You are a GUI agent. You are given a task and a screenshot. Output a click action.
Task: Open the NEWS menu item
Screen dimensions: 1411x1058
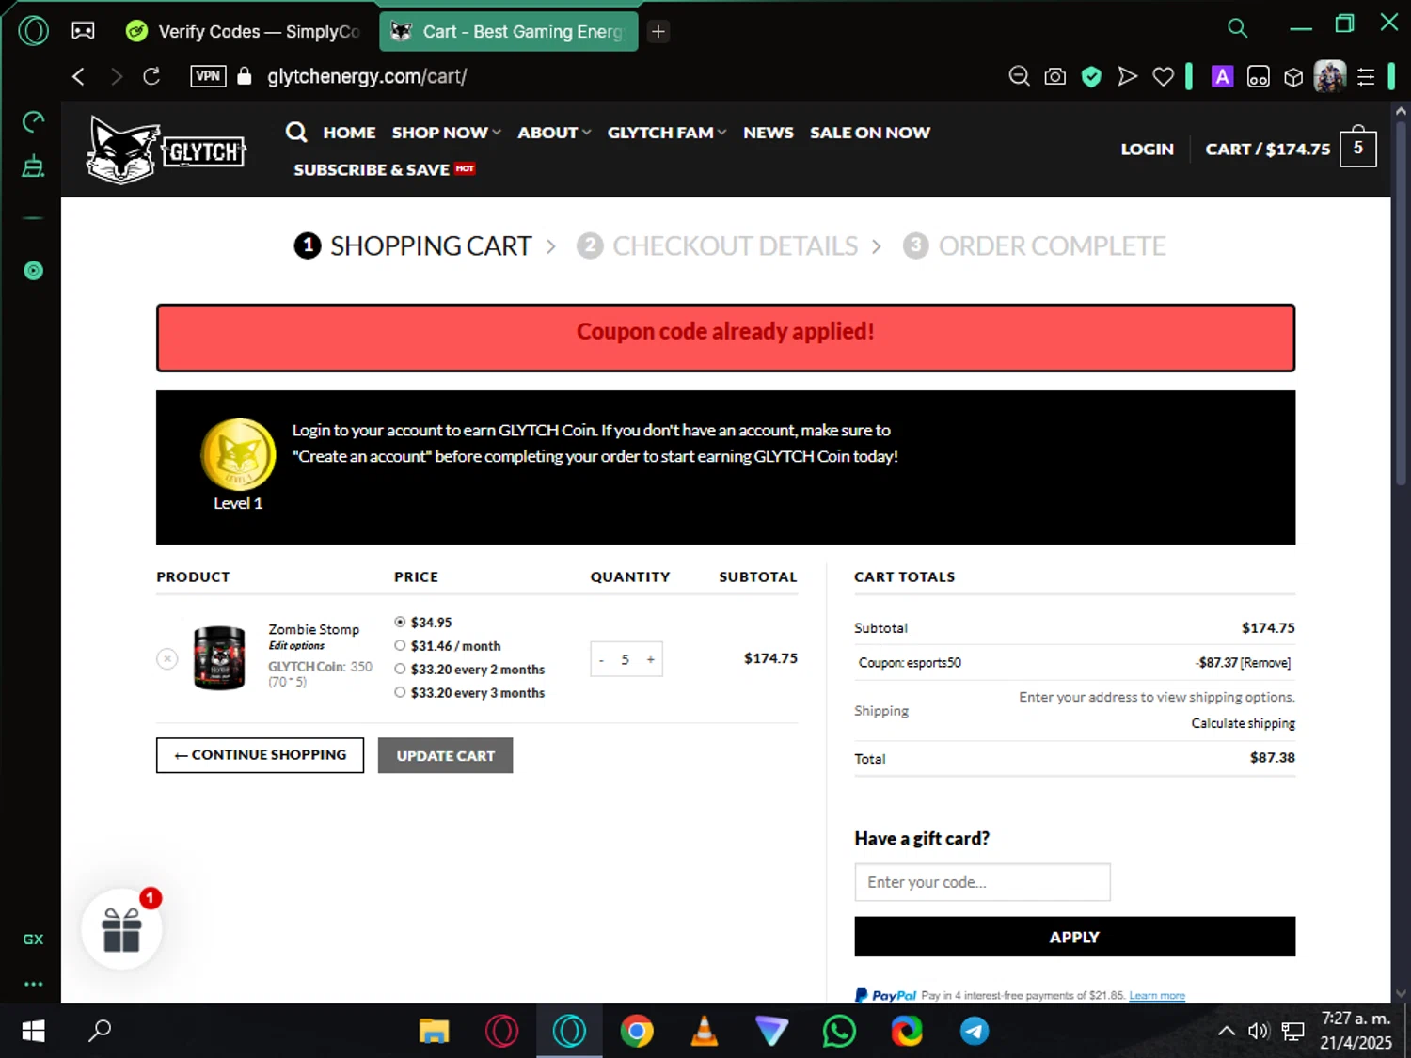[x=769, y=133]
